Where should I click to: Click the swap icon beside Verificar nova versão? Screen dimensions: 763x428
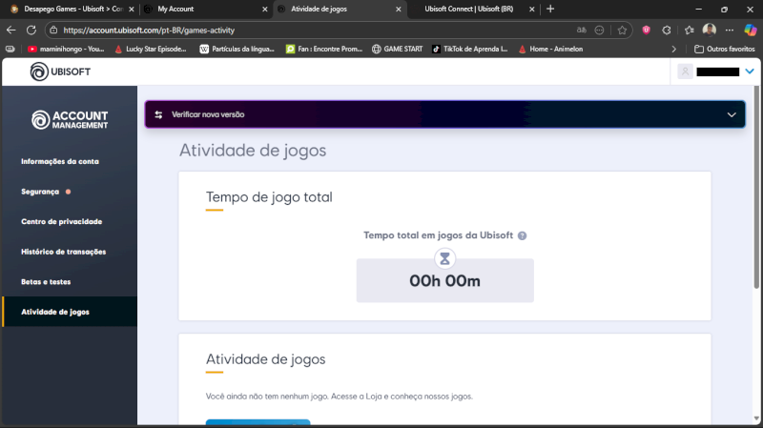[158, 114]
